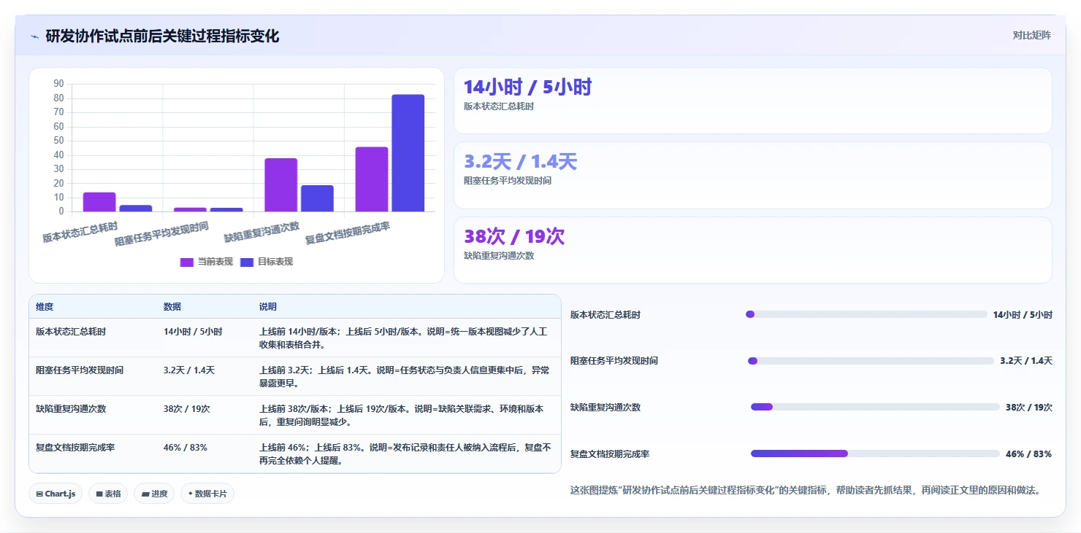This screenshot has height=533, width=1081.
Task: Click the tallest bar for 复盘文档按期完成率
Action: [408, 153]
